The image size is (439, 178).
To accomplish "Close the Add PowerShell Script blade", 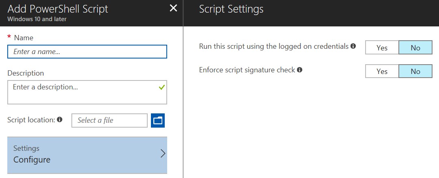I will tap(173, 9).
